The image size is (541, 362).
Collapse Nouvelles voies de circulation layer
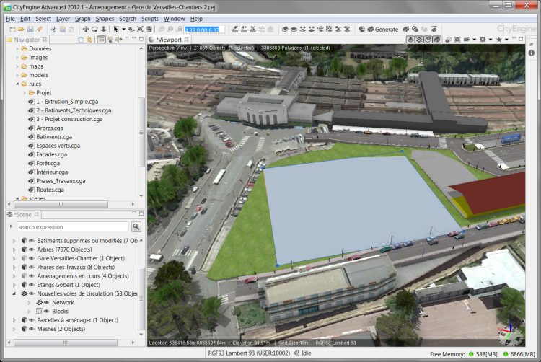point(14,293)
